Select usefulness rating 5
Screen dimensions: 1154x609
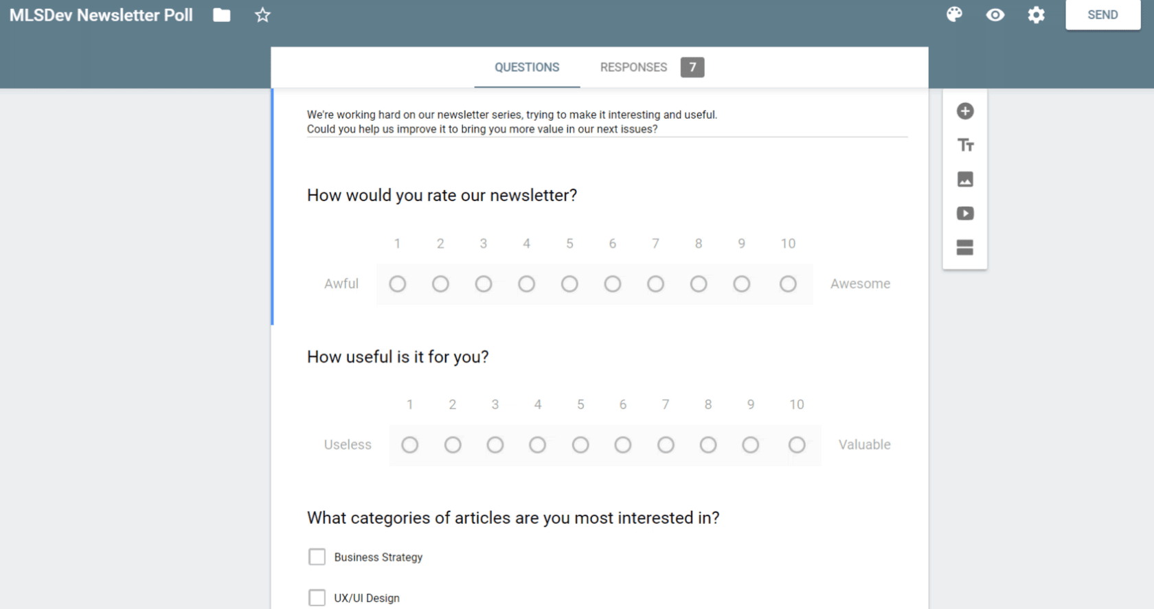click(580, 445)
